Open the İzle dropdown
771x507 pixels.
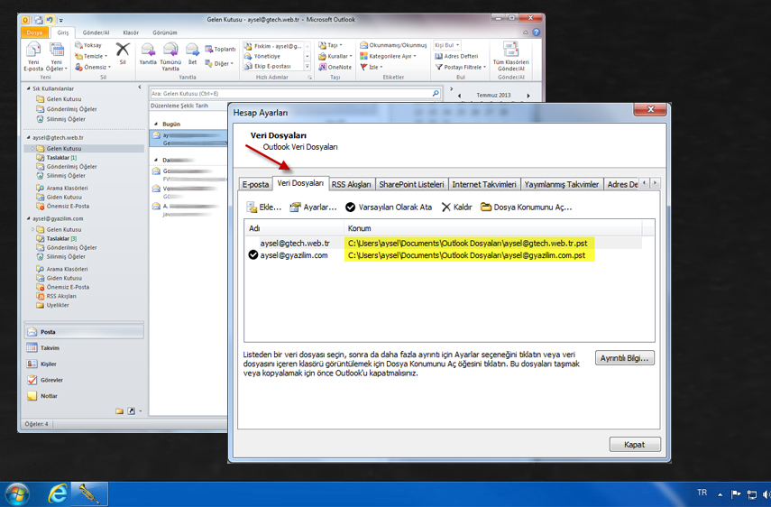pos(372,67)
